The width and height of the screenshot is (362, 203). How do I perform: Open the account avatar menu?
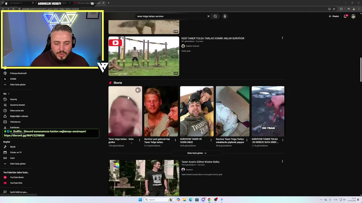(x=353, y=16)
